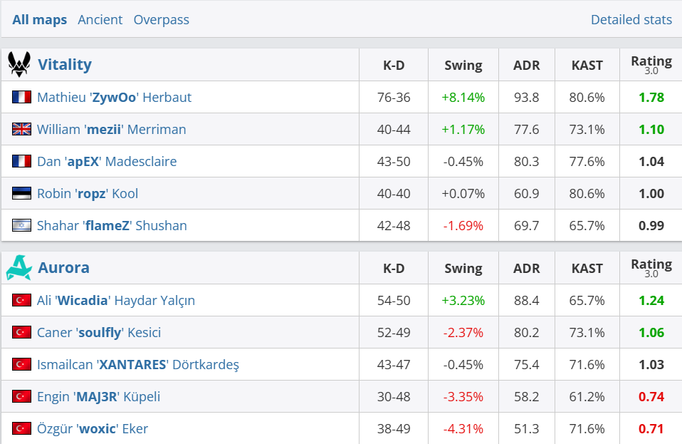Select the Overpass map tab
Viewport: 682px width, 444px height.
click(x=162, y=19)
